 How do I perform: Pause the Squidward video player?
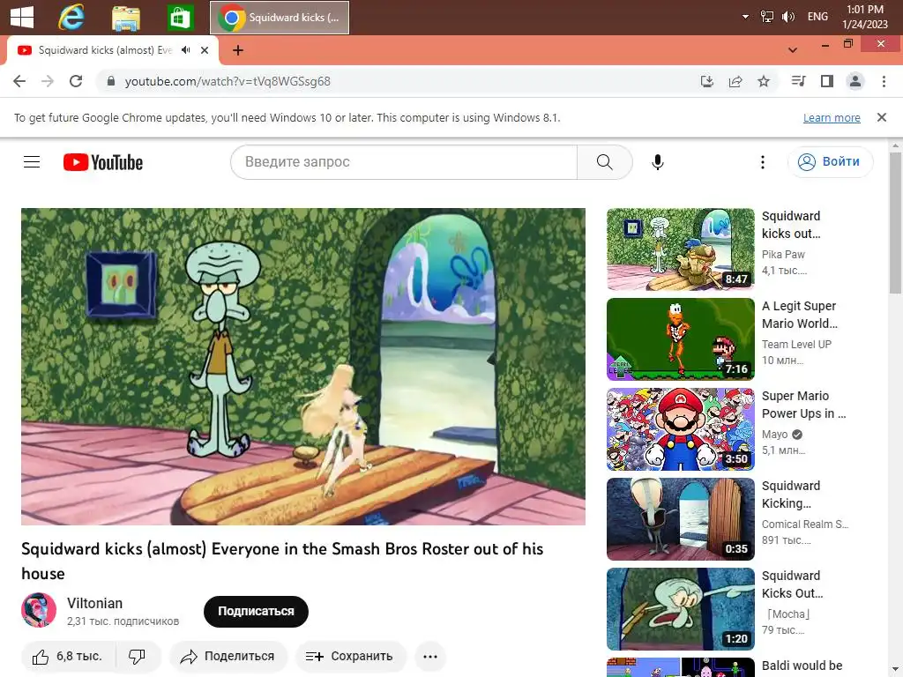[303, 366]
